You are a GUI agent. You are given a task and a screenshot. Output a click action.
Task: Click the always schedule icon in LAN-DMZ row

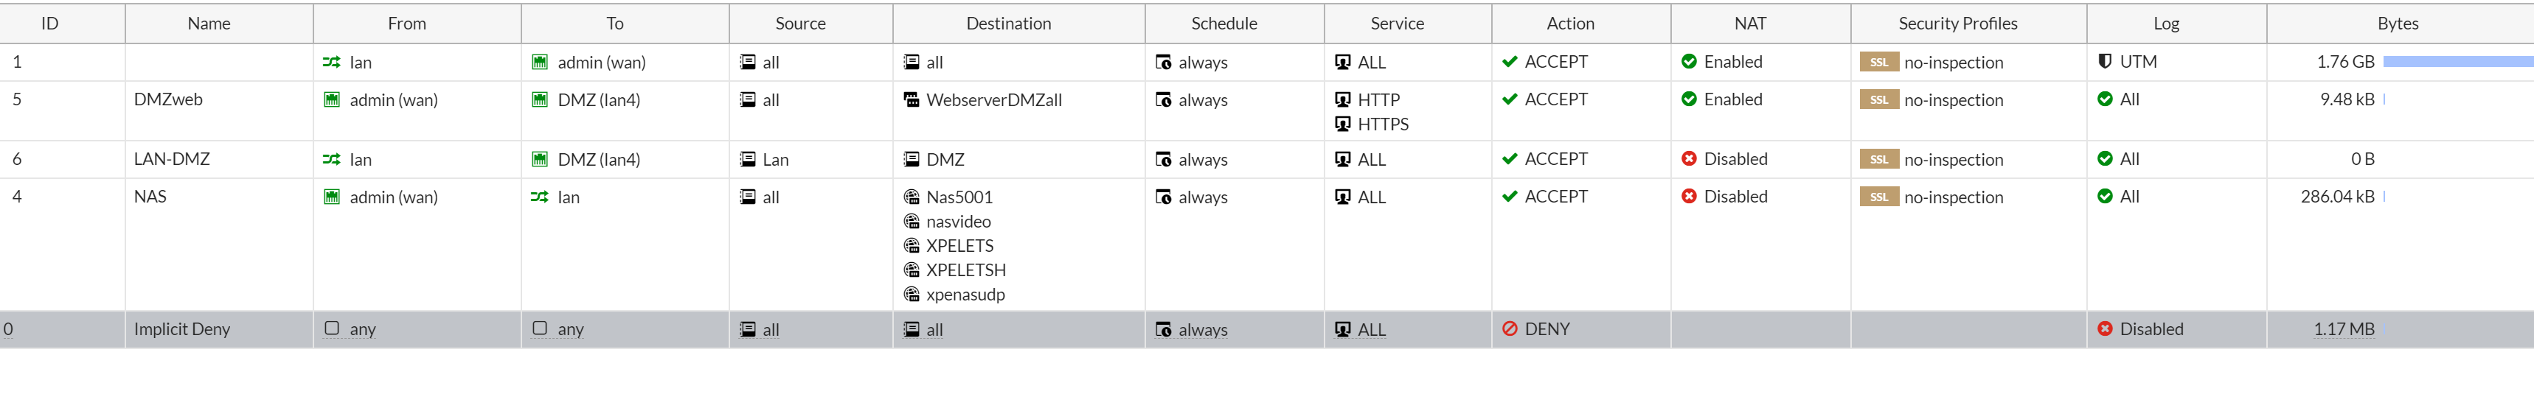pyautogui.click(x=1163, y=160)
